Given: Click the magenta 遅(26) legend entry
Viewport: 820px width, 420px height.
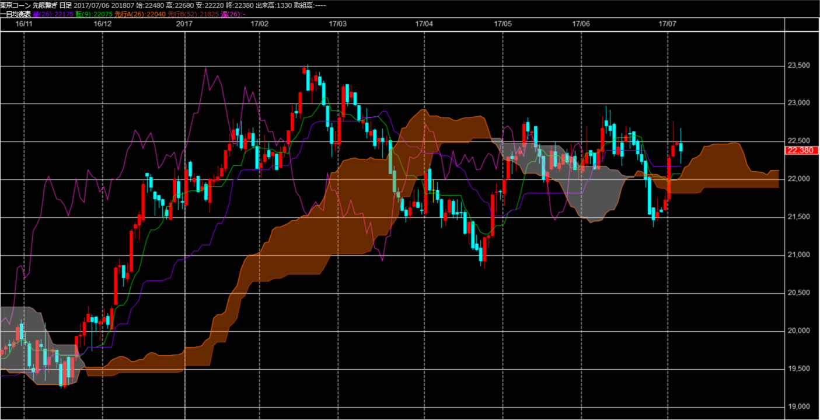Looking at the screenshot, I should pos(233,13).
